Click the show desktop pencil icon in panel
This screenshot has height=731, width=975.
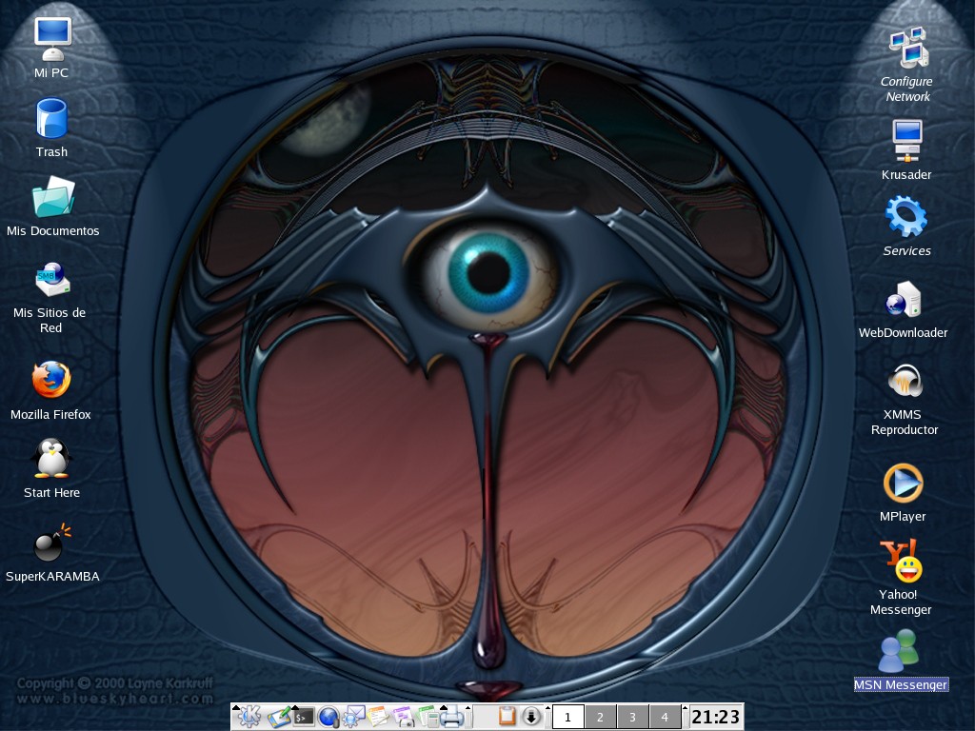[x=279, y=717]
